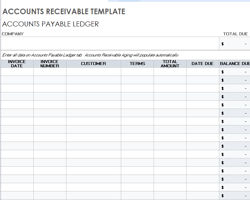The width and height of the screenshot is (250, 200).
Task: Click the Accounts Payable Ledger heading
Action: tap(51, 24)
